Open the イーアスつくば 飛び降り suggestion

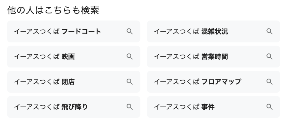click(51, 107)
